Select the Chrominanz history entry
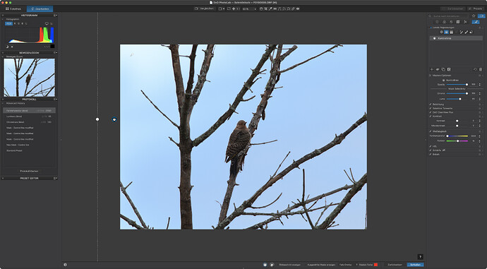This screenshot has height=269, width=487. coord(29,122)
